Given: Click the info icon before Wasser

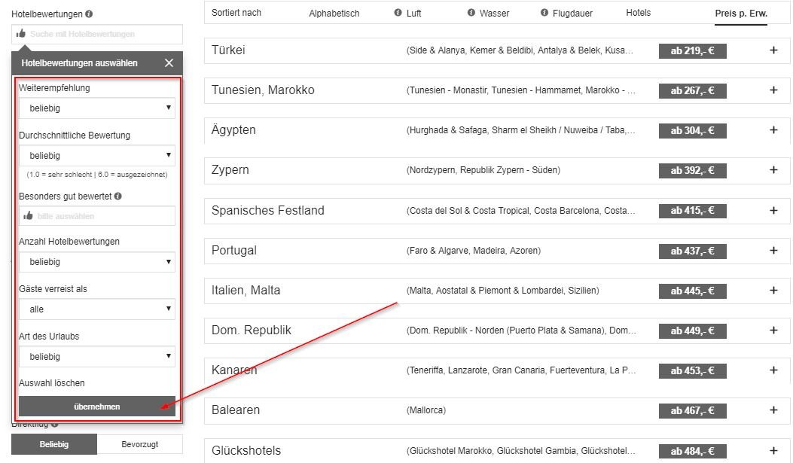Looking at the screenshot, I should pos(471,13).
